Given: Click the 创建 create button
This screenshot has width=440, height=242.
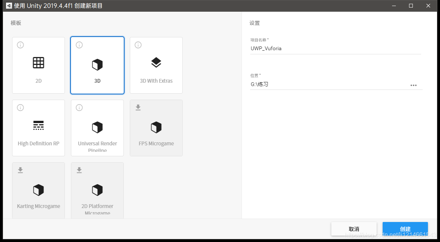Looking at the screenshot, I should (x=405, y=229).
